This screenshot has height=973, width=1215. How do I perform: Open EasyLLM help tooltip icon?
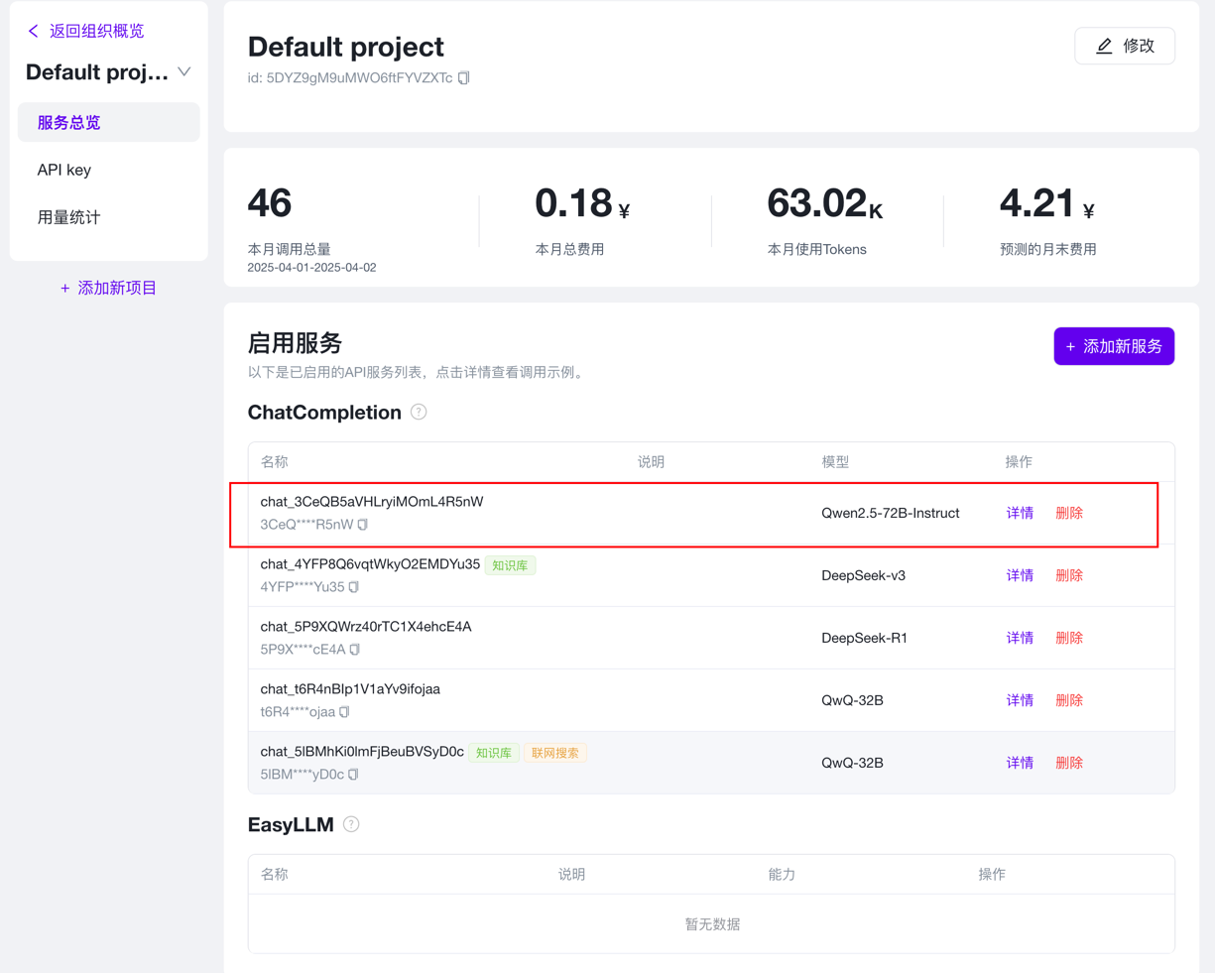351,825
